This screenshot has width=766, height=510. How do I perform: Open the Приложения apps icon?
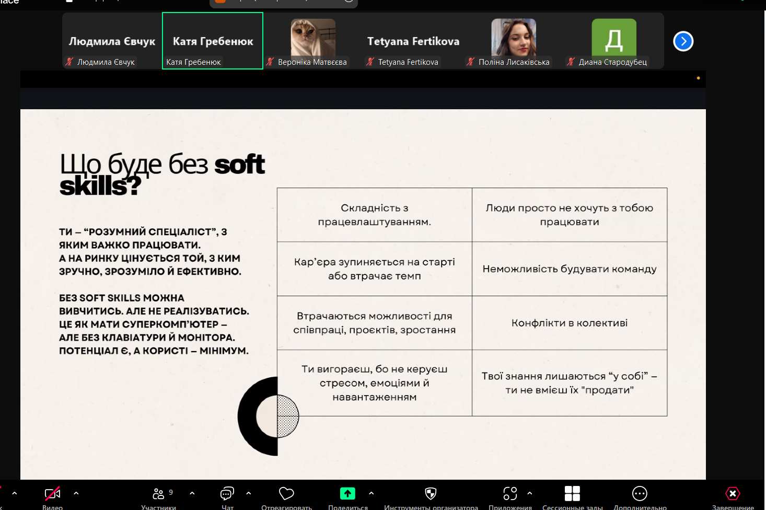click(510, 493)
